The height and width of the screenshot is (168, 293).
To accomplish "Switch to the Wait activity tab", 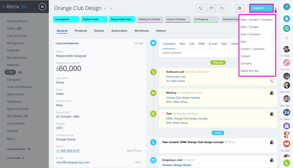I will point(182,44).
